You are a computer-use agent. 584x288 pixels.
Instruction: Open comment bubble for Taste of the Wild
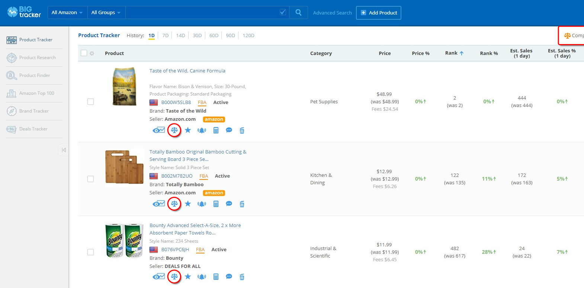coord(229,130)
